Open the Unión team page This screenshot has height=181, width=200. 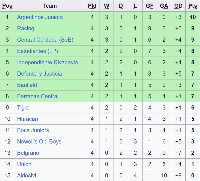(x=24, y=164)
